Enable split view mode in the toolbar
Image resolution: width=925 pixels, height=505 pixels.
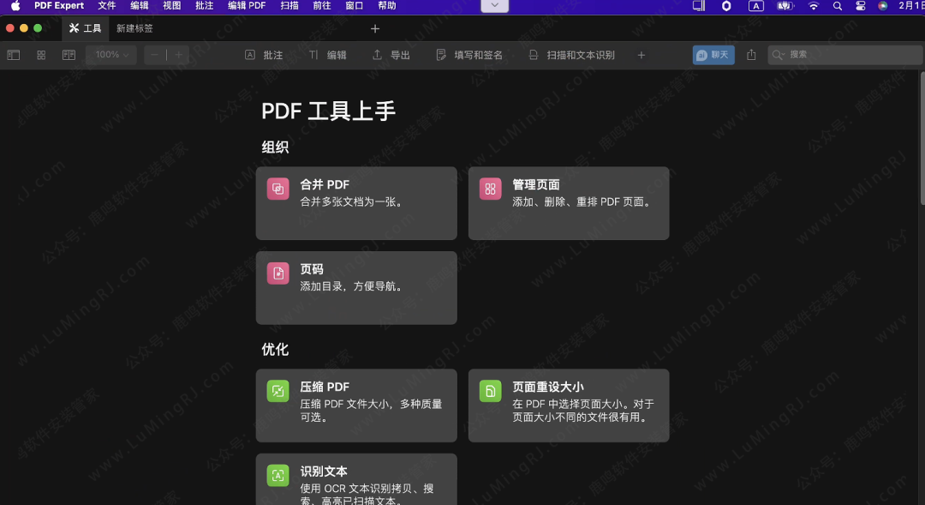point(69,55)
